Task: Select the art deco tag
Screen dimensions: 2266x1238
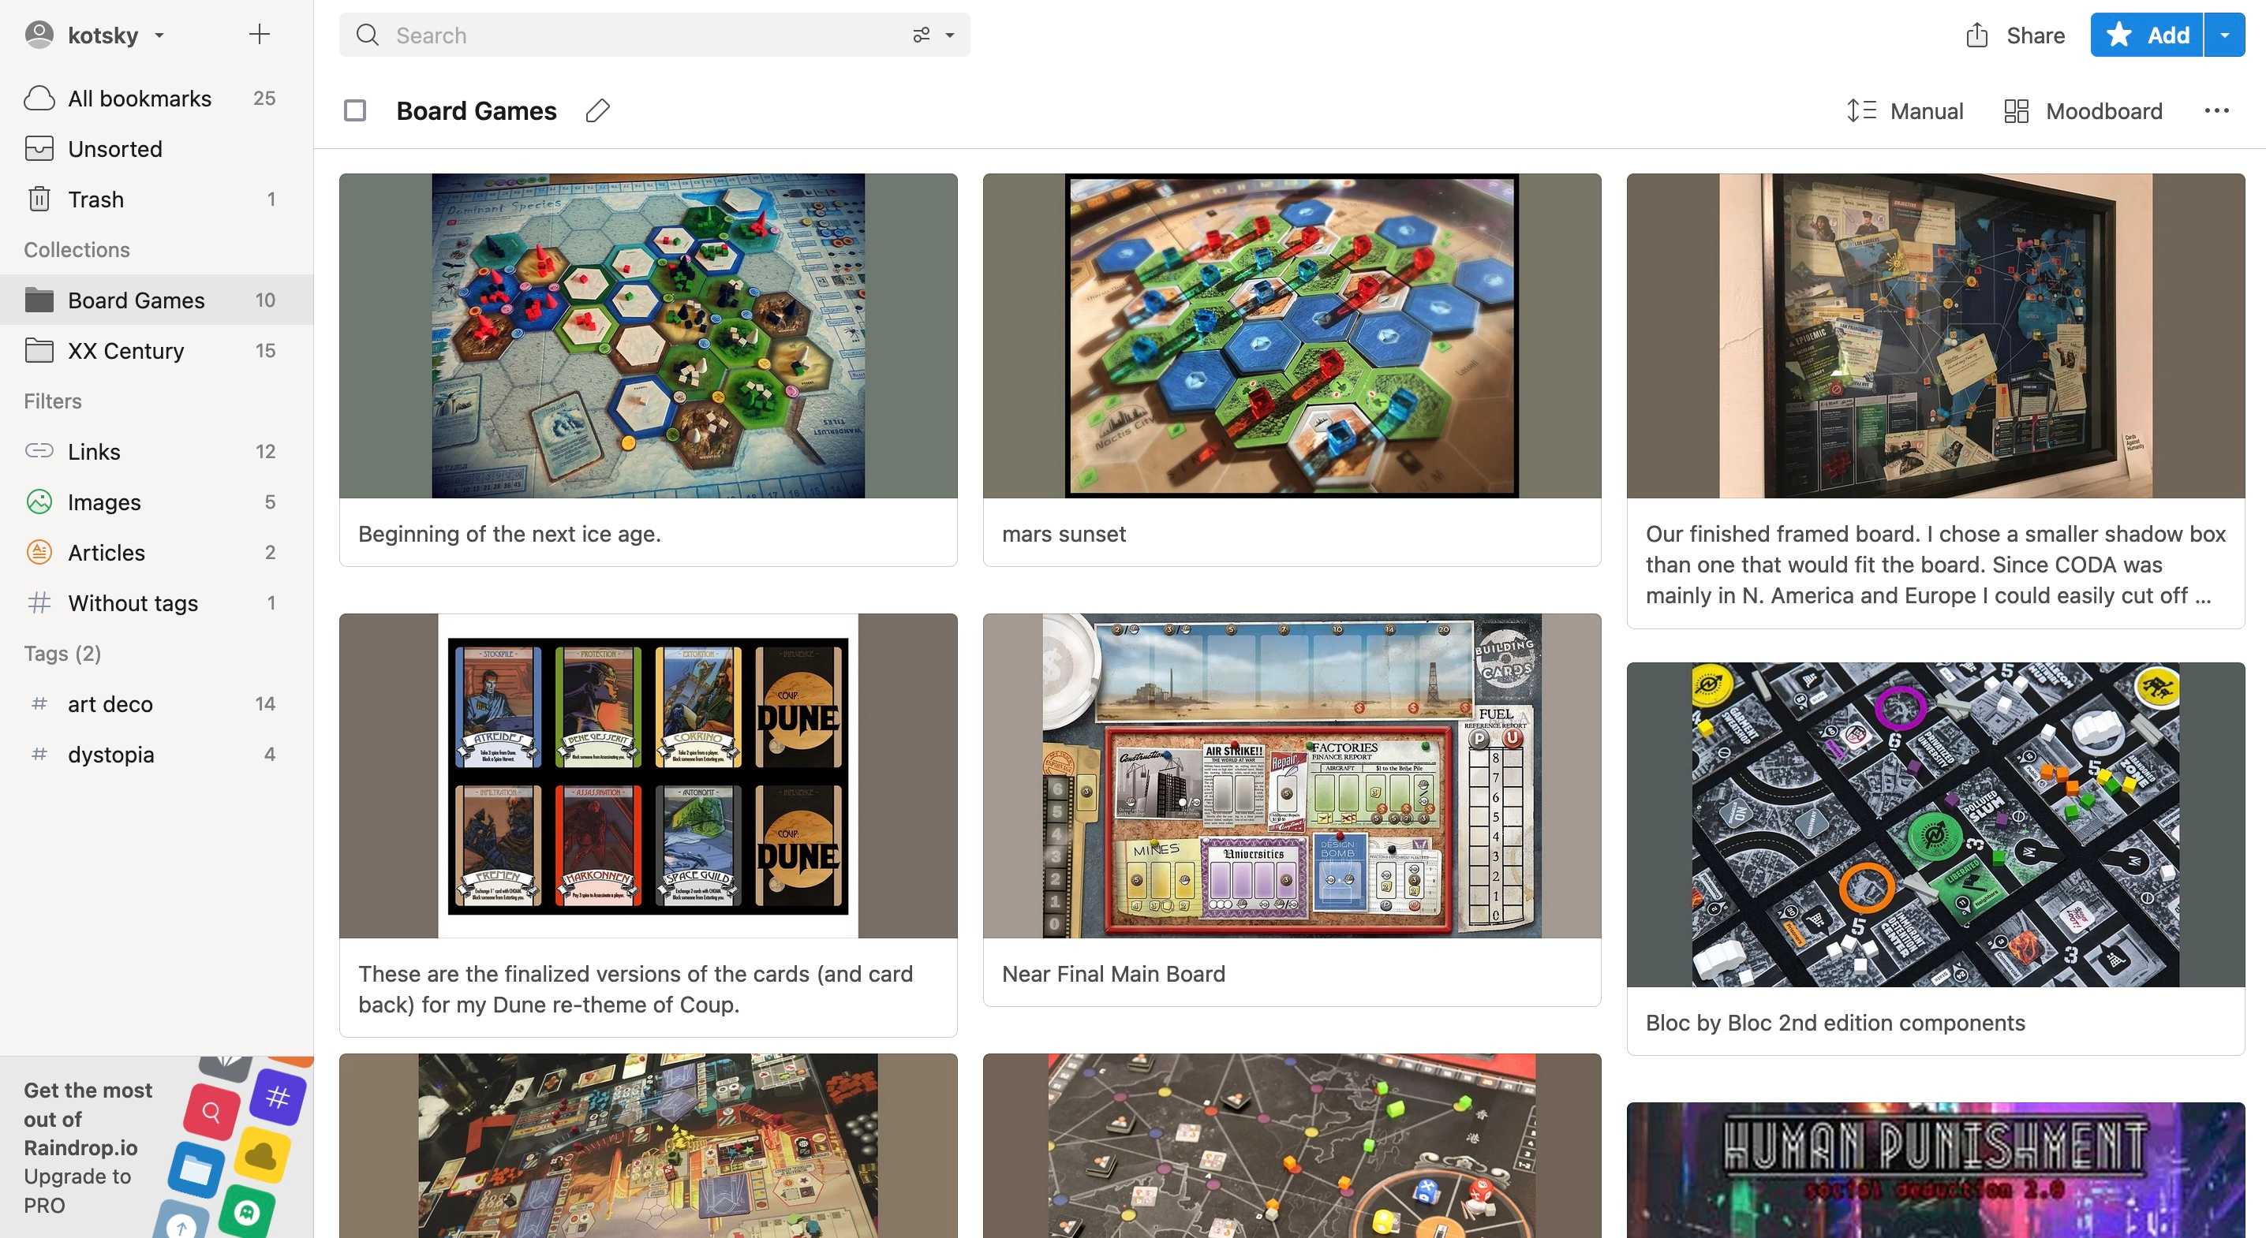Action: (x=110, y=703)
